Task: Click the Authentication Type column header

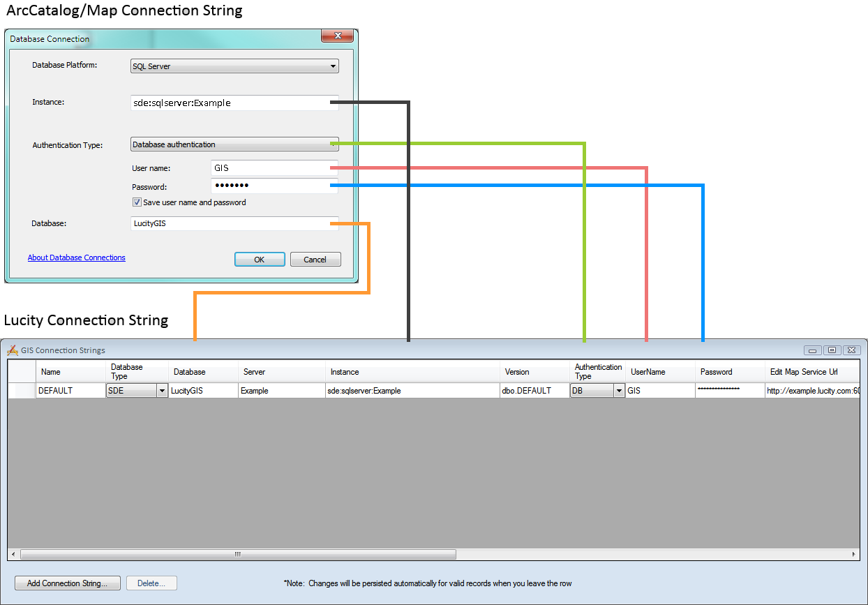Action: 597,372
